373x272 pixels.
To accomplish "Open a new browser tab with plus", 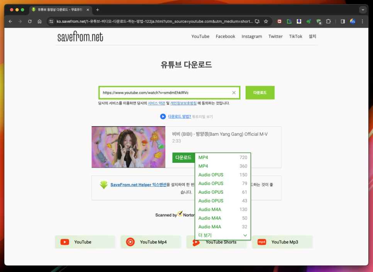I will coord(97,10).
